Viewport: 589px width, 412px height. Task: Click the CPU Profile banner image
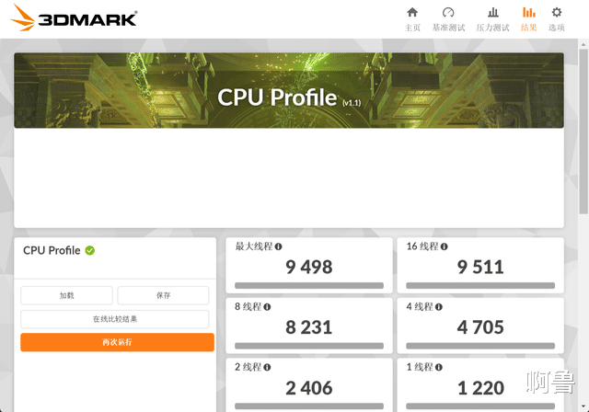pyautogui.click(x=289, y=90)
